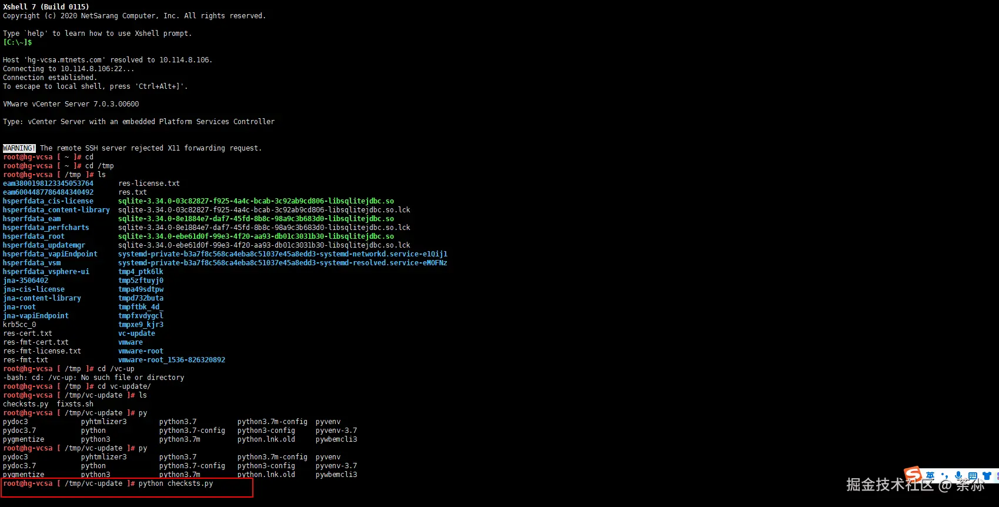The width and height of the screenshot is (999, 507).
Task: Click the 'systemd-networkd.service-e10ij1' directory entry
Action: (x=283, y=254)
